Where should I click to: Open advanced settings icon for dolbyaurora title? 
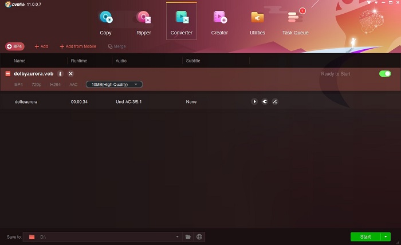pos(265,102)
